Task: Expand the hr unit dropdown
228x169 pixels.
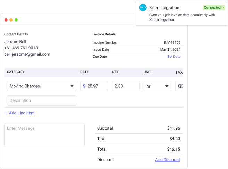Action: (157, 86)
